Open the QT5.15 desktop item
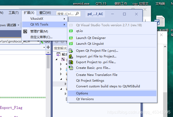The image size is (173, 117). [x=101, y=4]
